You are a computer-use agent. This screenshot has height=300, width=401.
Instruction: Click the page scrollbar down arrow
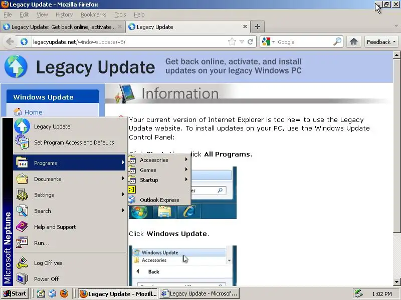point(396,282)
